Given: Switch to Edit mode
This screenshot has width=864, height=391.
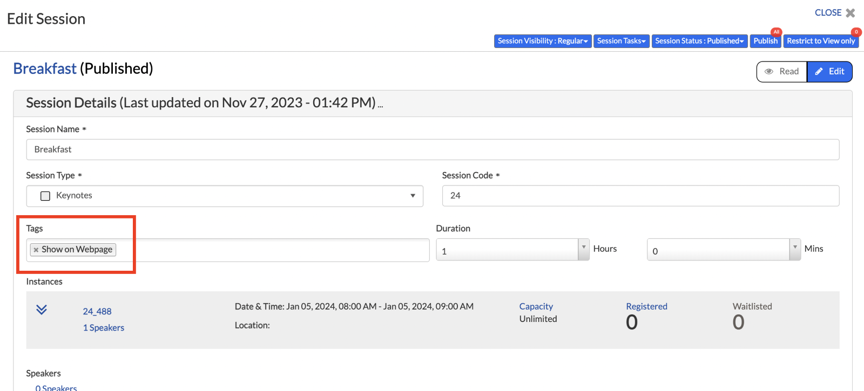Looking at the screenshot, I should (x=829, y=72).
